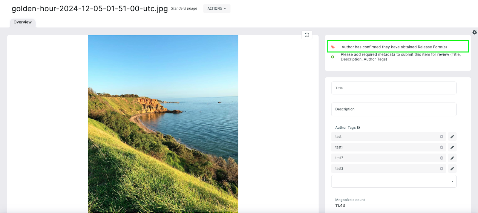Click into the Description field
The image size is (478, 213).
click(394, 109)
